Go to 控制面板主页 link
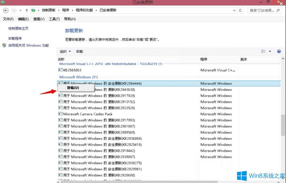Viewport: 286px width, 183px height. [18, 28]
